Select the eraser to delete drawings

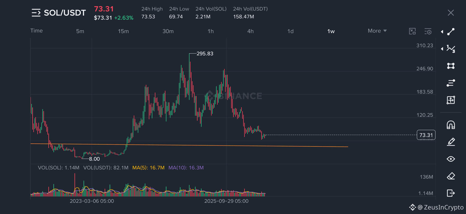coord(451,176)
